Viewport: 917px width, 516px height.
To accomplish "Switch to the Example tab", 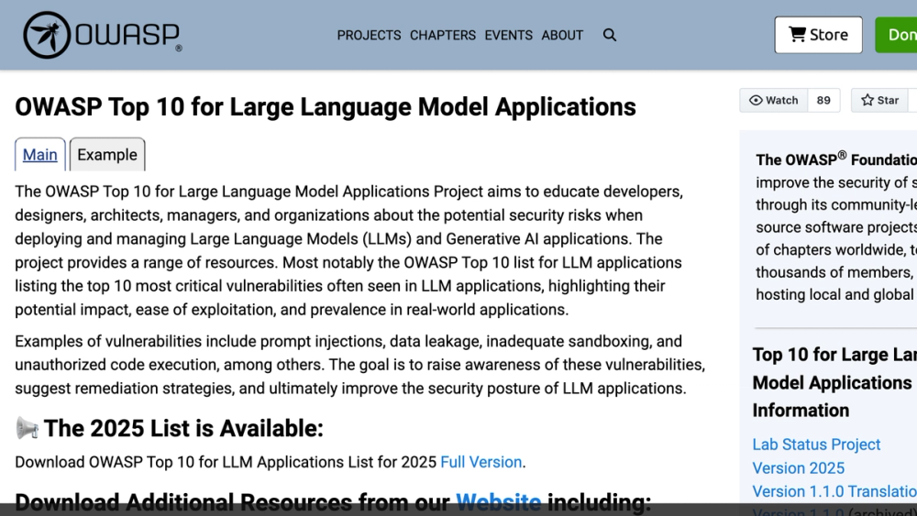I will [x=107, y=155].
